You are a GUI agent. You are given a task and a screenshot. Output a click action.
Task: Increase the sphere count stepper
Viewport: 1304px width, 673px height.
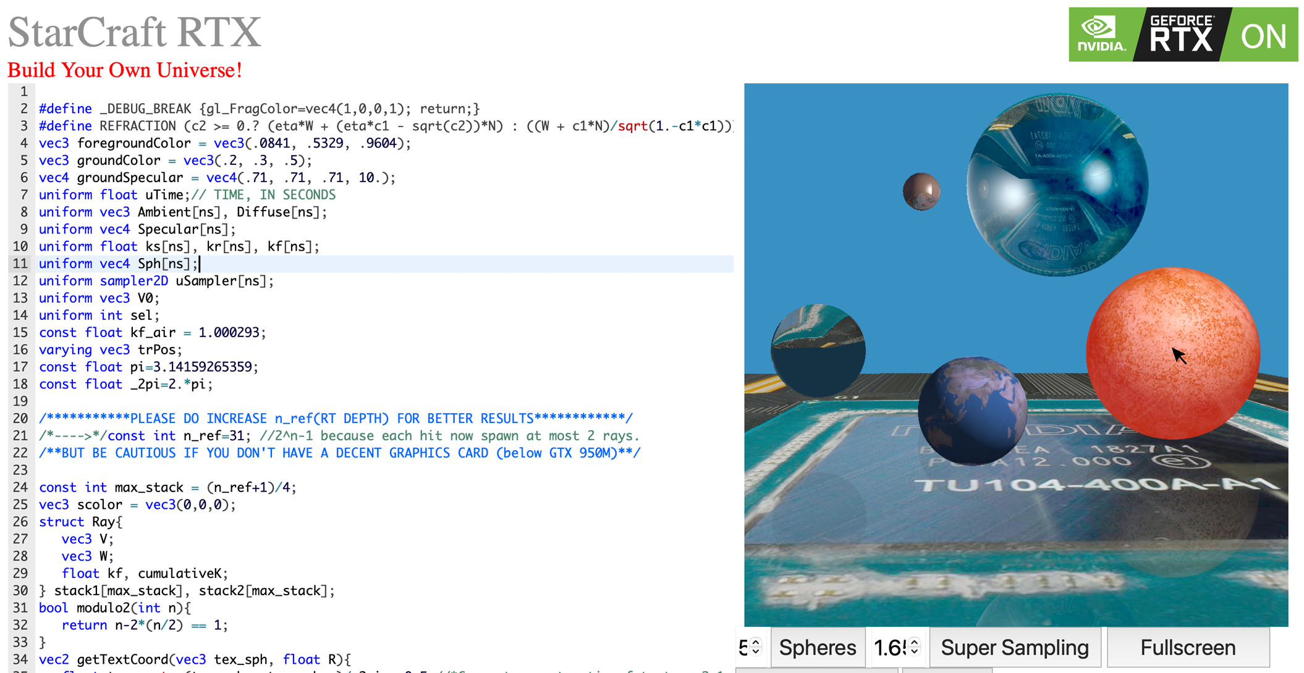coord(756,642)
